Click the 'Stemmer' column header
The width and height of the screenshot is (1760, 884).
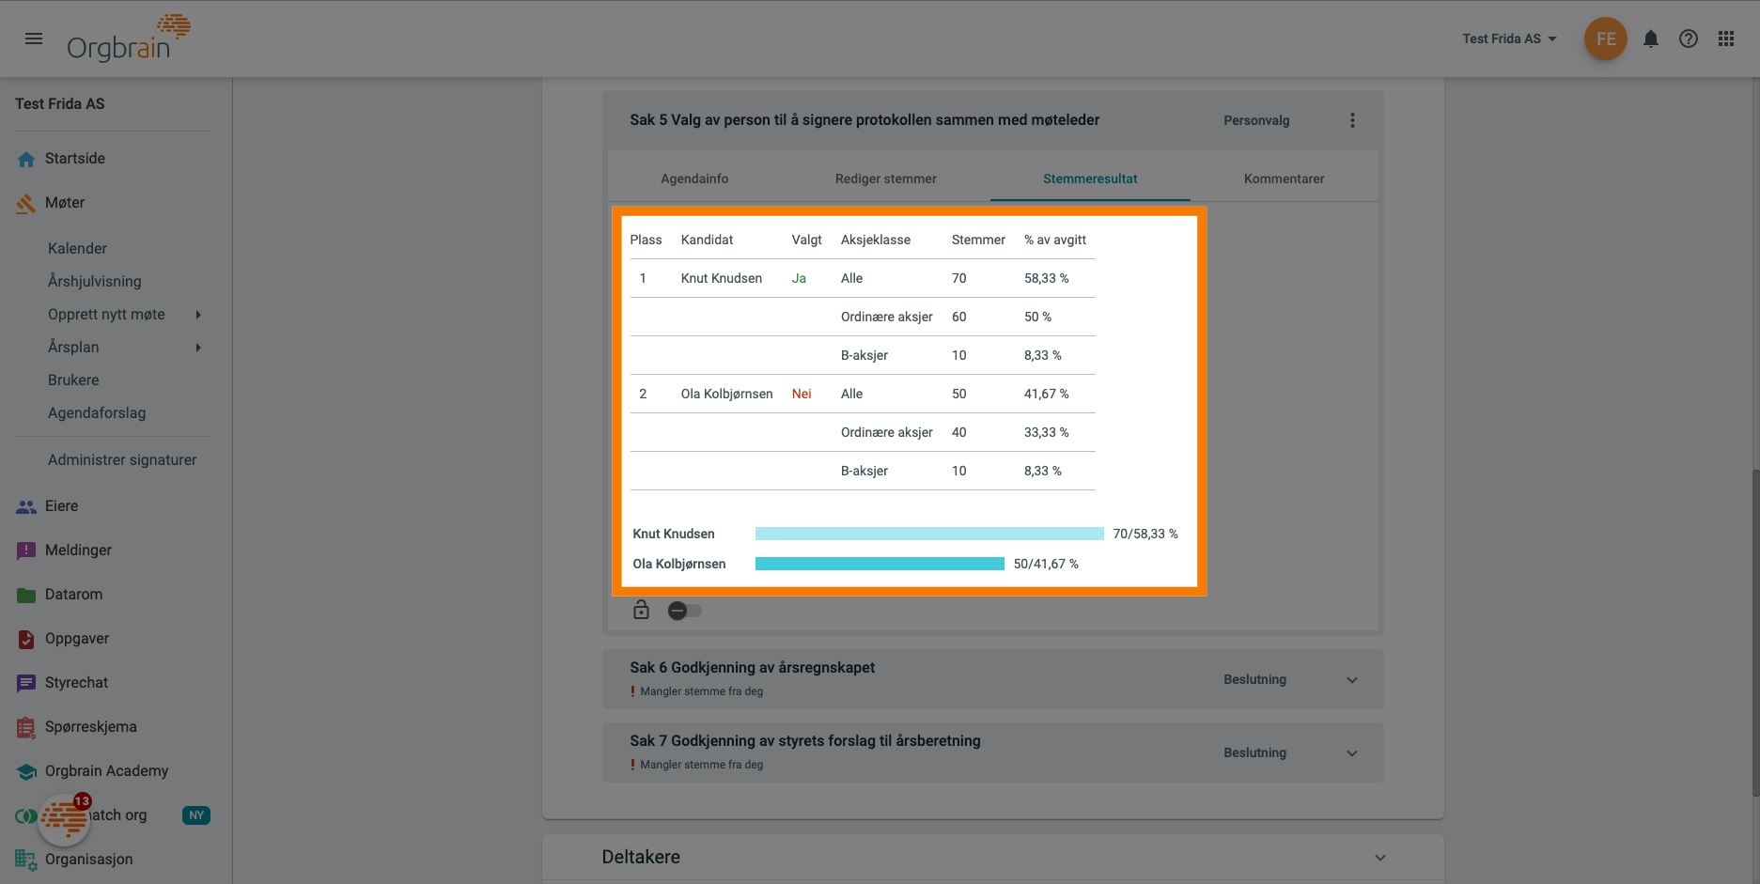[x=978, y=240]
